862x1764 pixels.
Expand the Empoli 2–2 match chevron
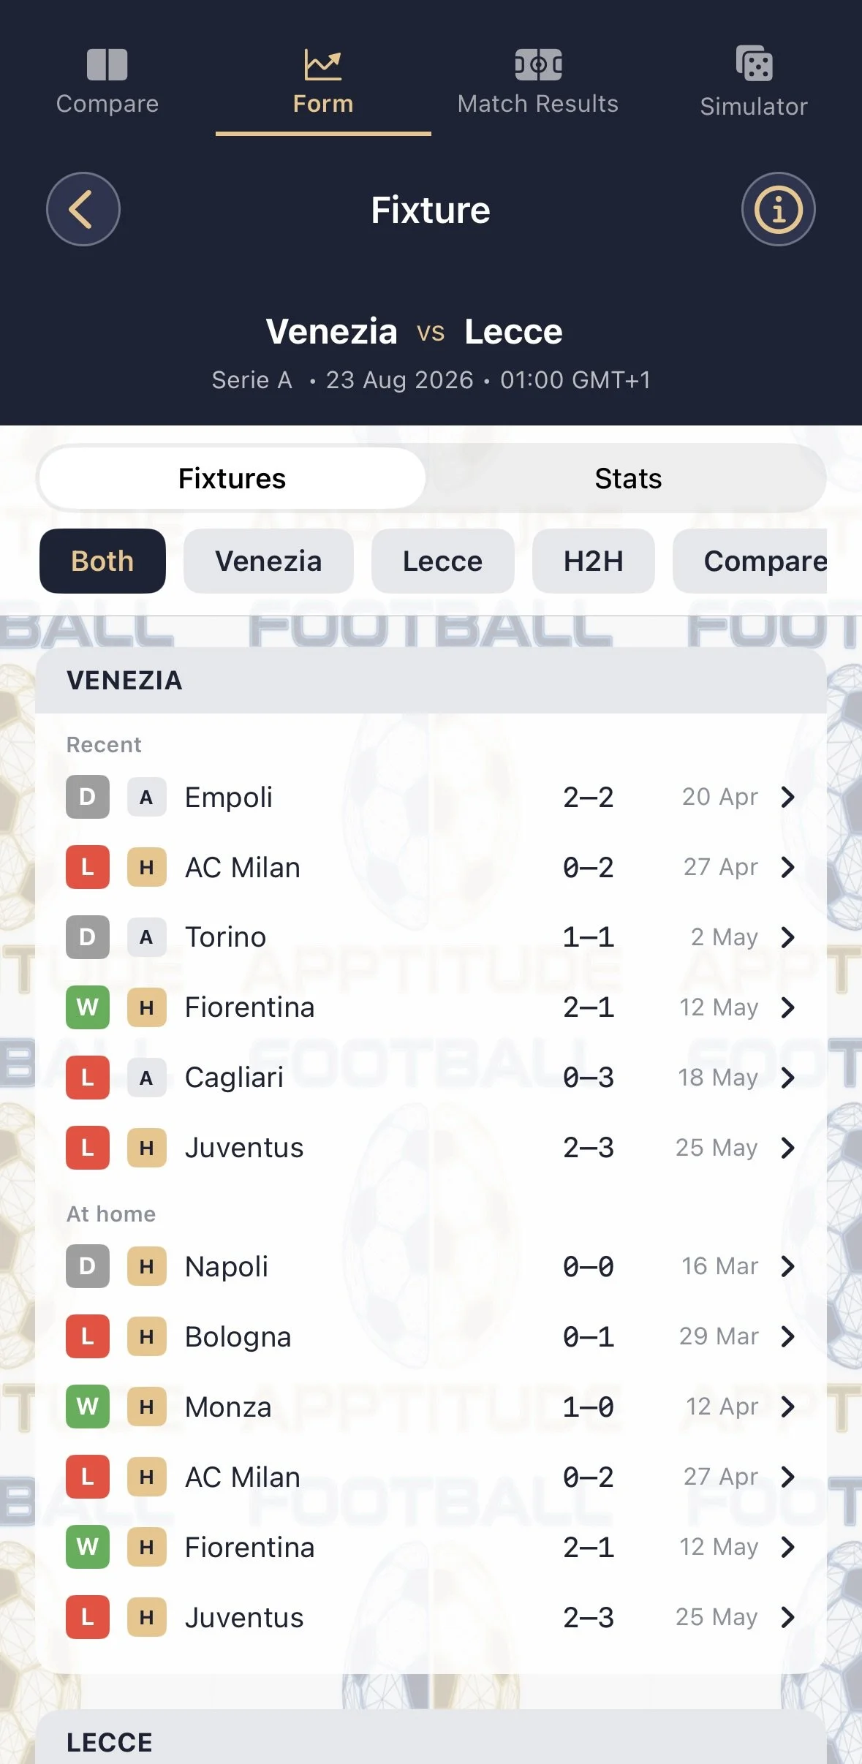click(x=787, y=797)
